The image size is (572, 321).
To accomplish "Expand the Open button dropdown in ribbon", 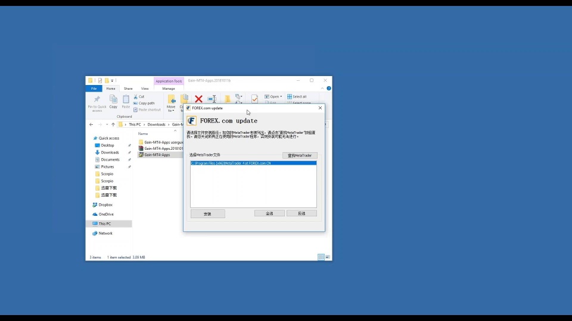I will click(281, 96).
